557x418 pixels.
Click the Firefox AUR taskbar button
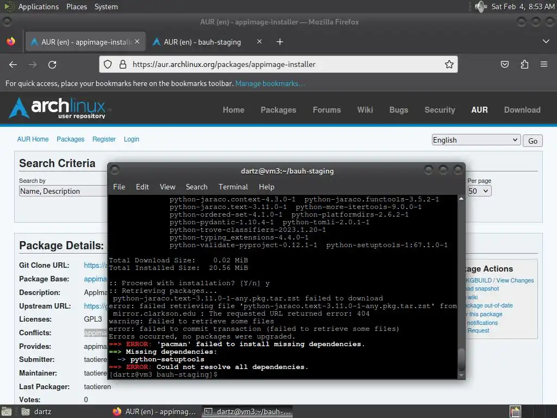[154, 411]
